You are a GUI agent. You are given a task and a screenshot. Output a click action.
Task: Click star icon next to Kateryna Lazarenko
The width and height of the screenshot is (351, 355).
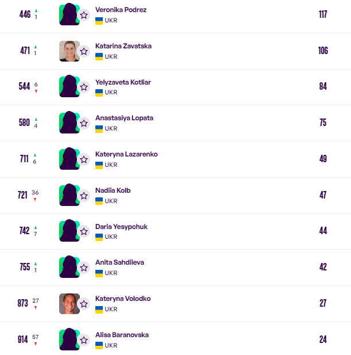pyautogui.click(x=84, y=159)
